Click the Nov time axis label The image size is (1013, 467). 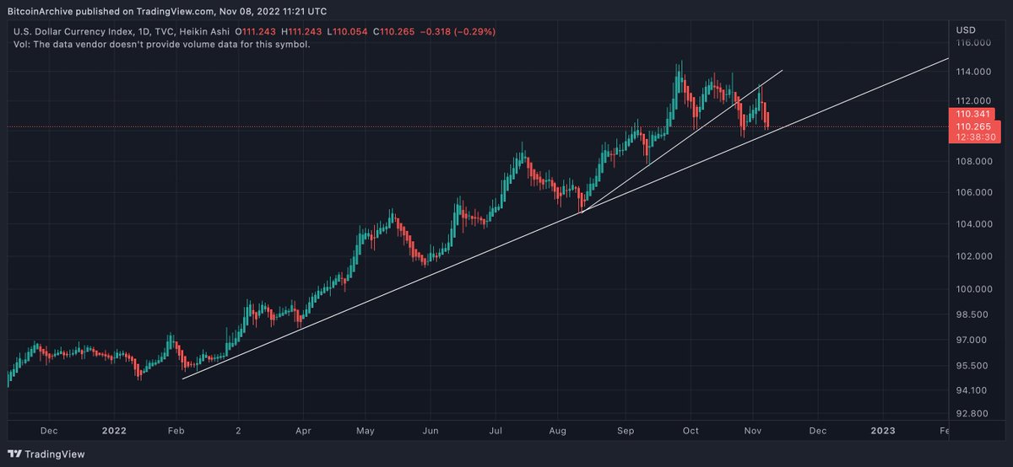click(x=753, y=429)
